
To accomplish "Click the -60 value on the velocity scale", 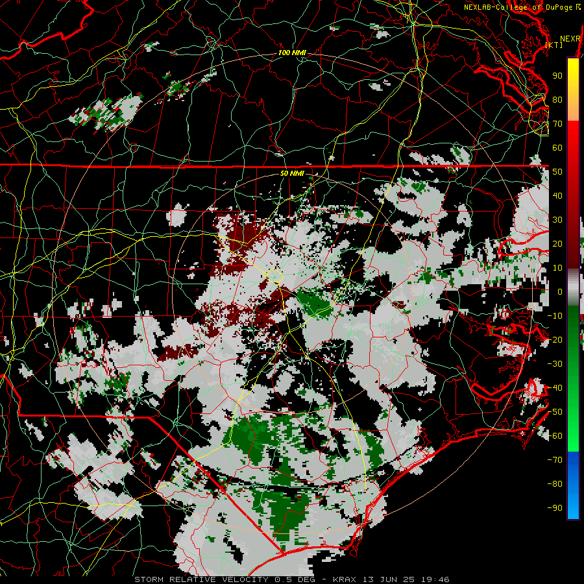I will (555, 436).
